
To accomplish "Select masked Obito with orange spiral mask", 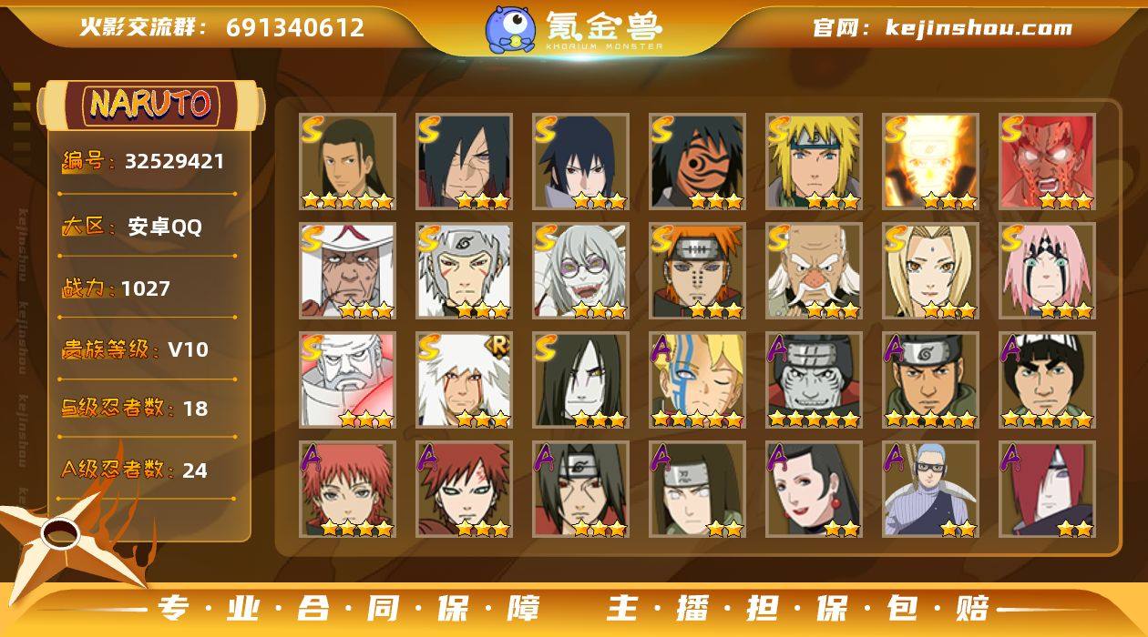I will (x=698, y=162).
